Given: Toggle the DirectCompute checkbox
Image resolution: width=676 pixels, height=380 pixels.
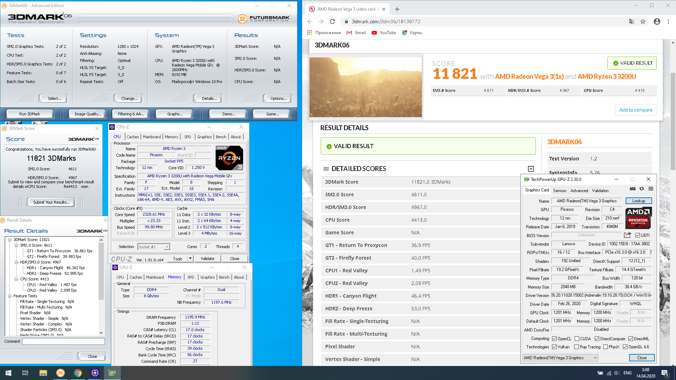Looking at the screenshot, I should [x=597, y=339].
